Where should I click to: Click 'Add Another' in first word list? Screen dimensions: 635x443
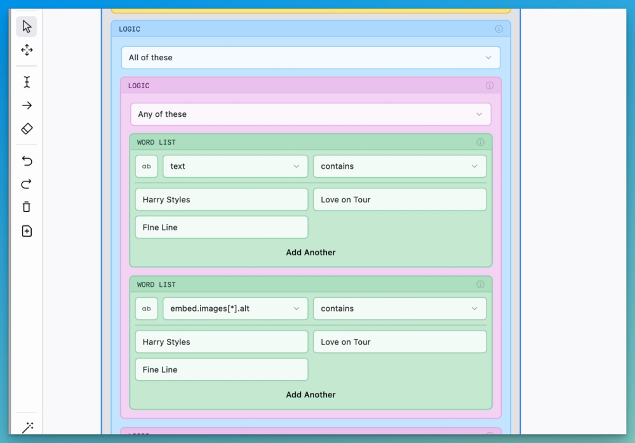click(311, 252)
